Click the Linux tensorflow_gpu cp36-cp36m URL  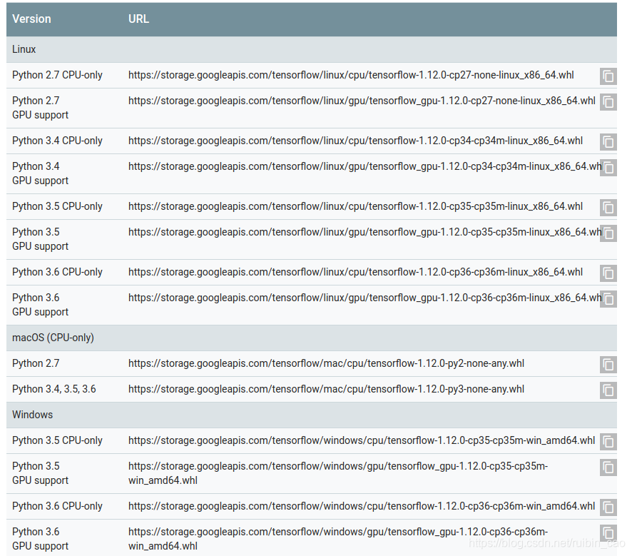tap(365, 298)
